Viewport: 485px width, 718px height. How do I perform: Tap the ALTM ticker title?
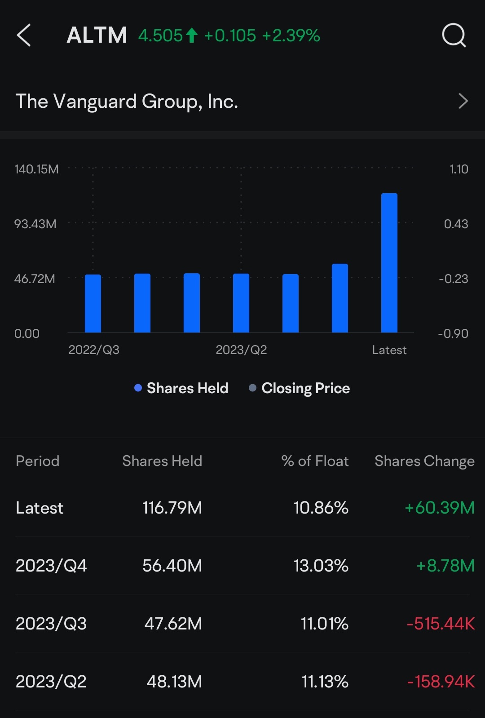click(97, 35)
